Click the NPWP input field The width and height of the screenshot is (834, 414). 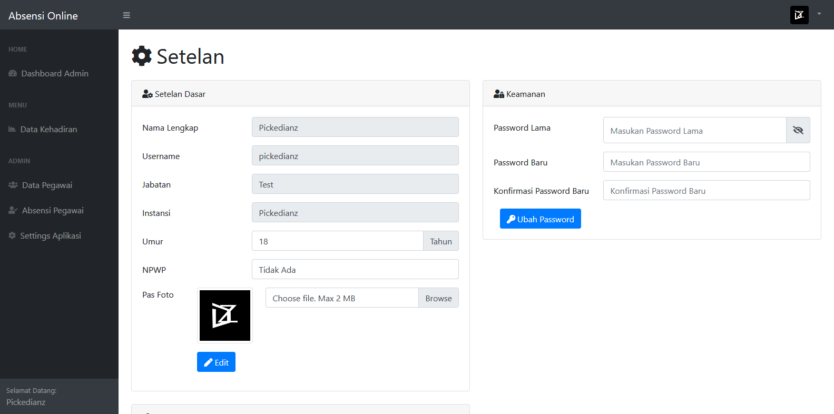click(x=355, y=270)
